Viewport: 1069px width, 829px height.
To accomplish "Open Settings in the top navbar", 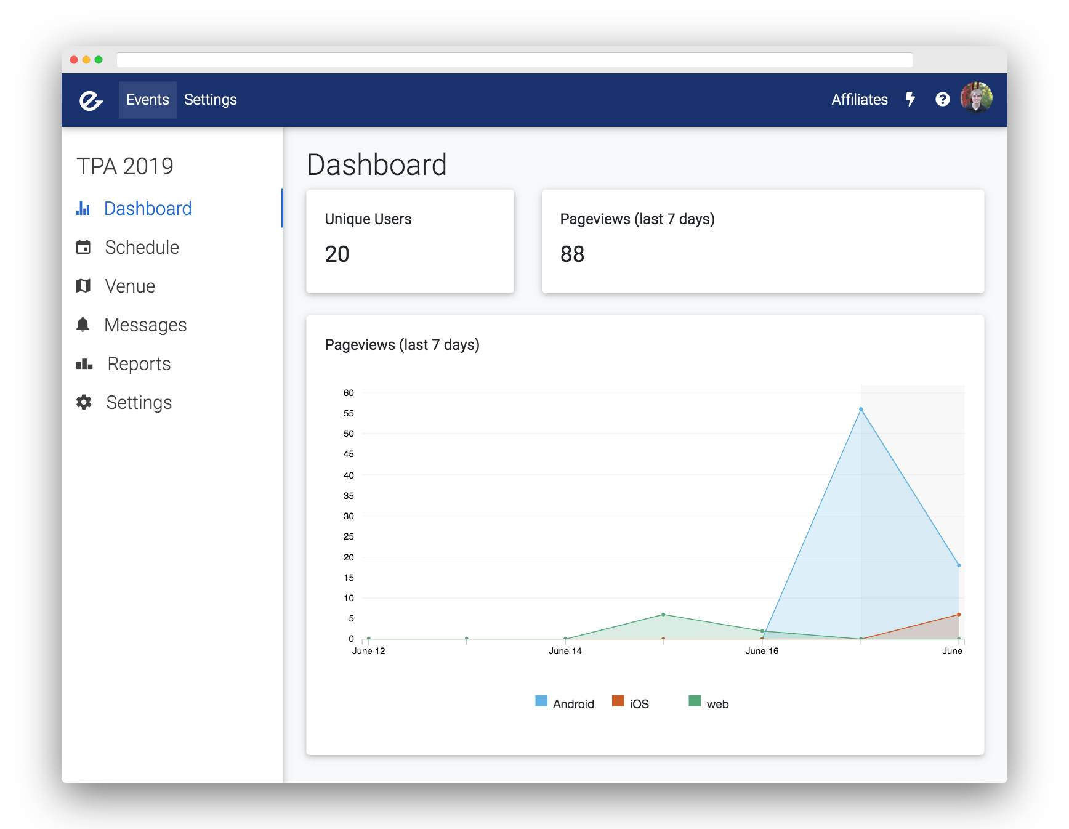I will pos(211,100).
